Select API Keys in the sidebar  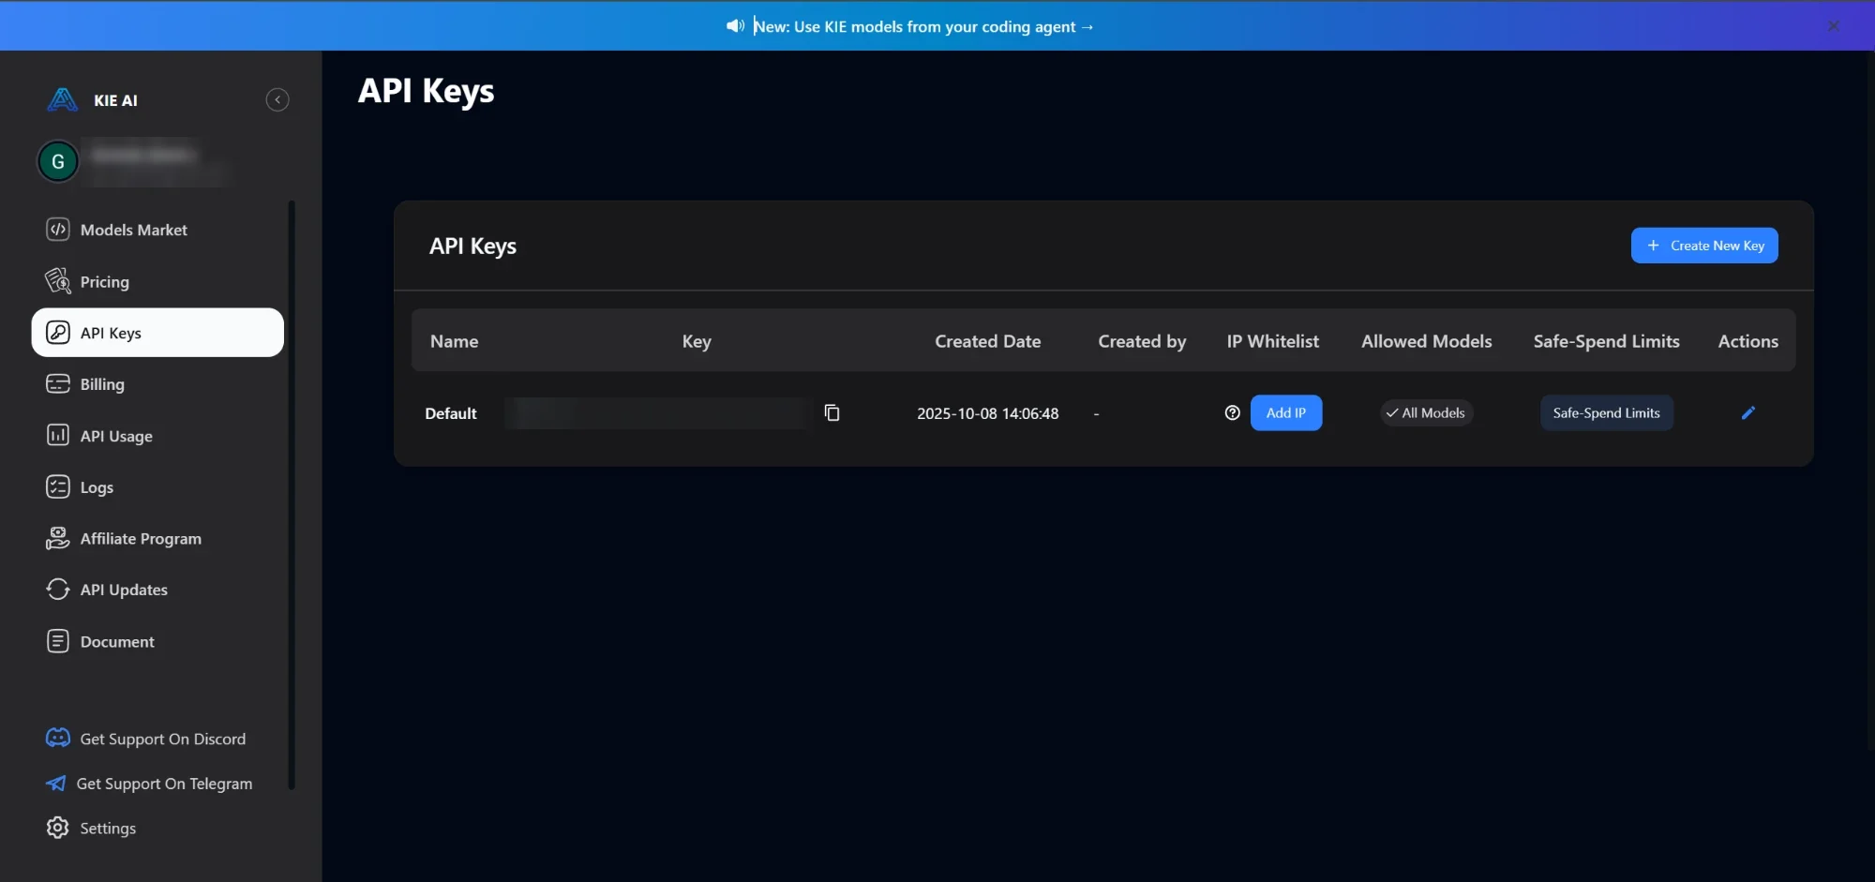coord(157,333)
